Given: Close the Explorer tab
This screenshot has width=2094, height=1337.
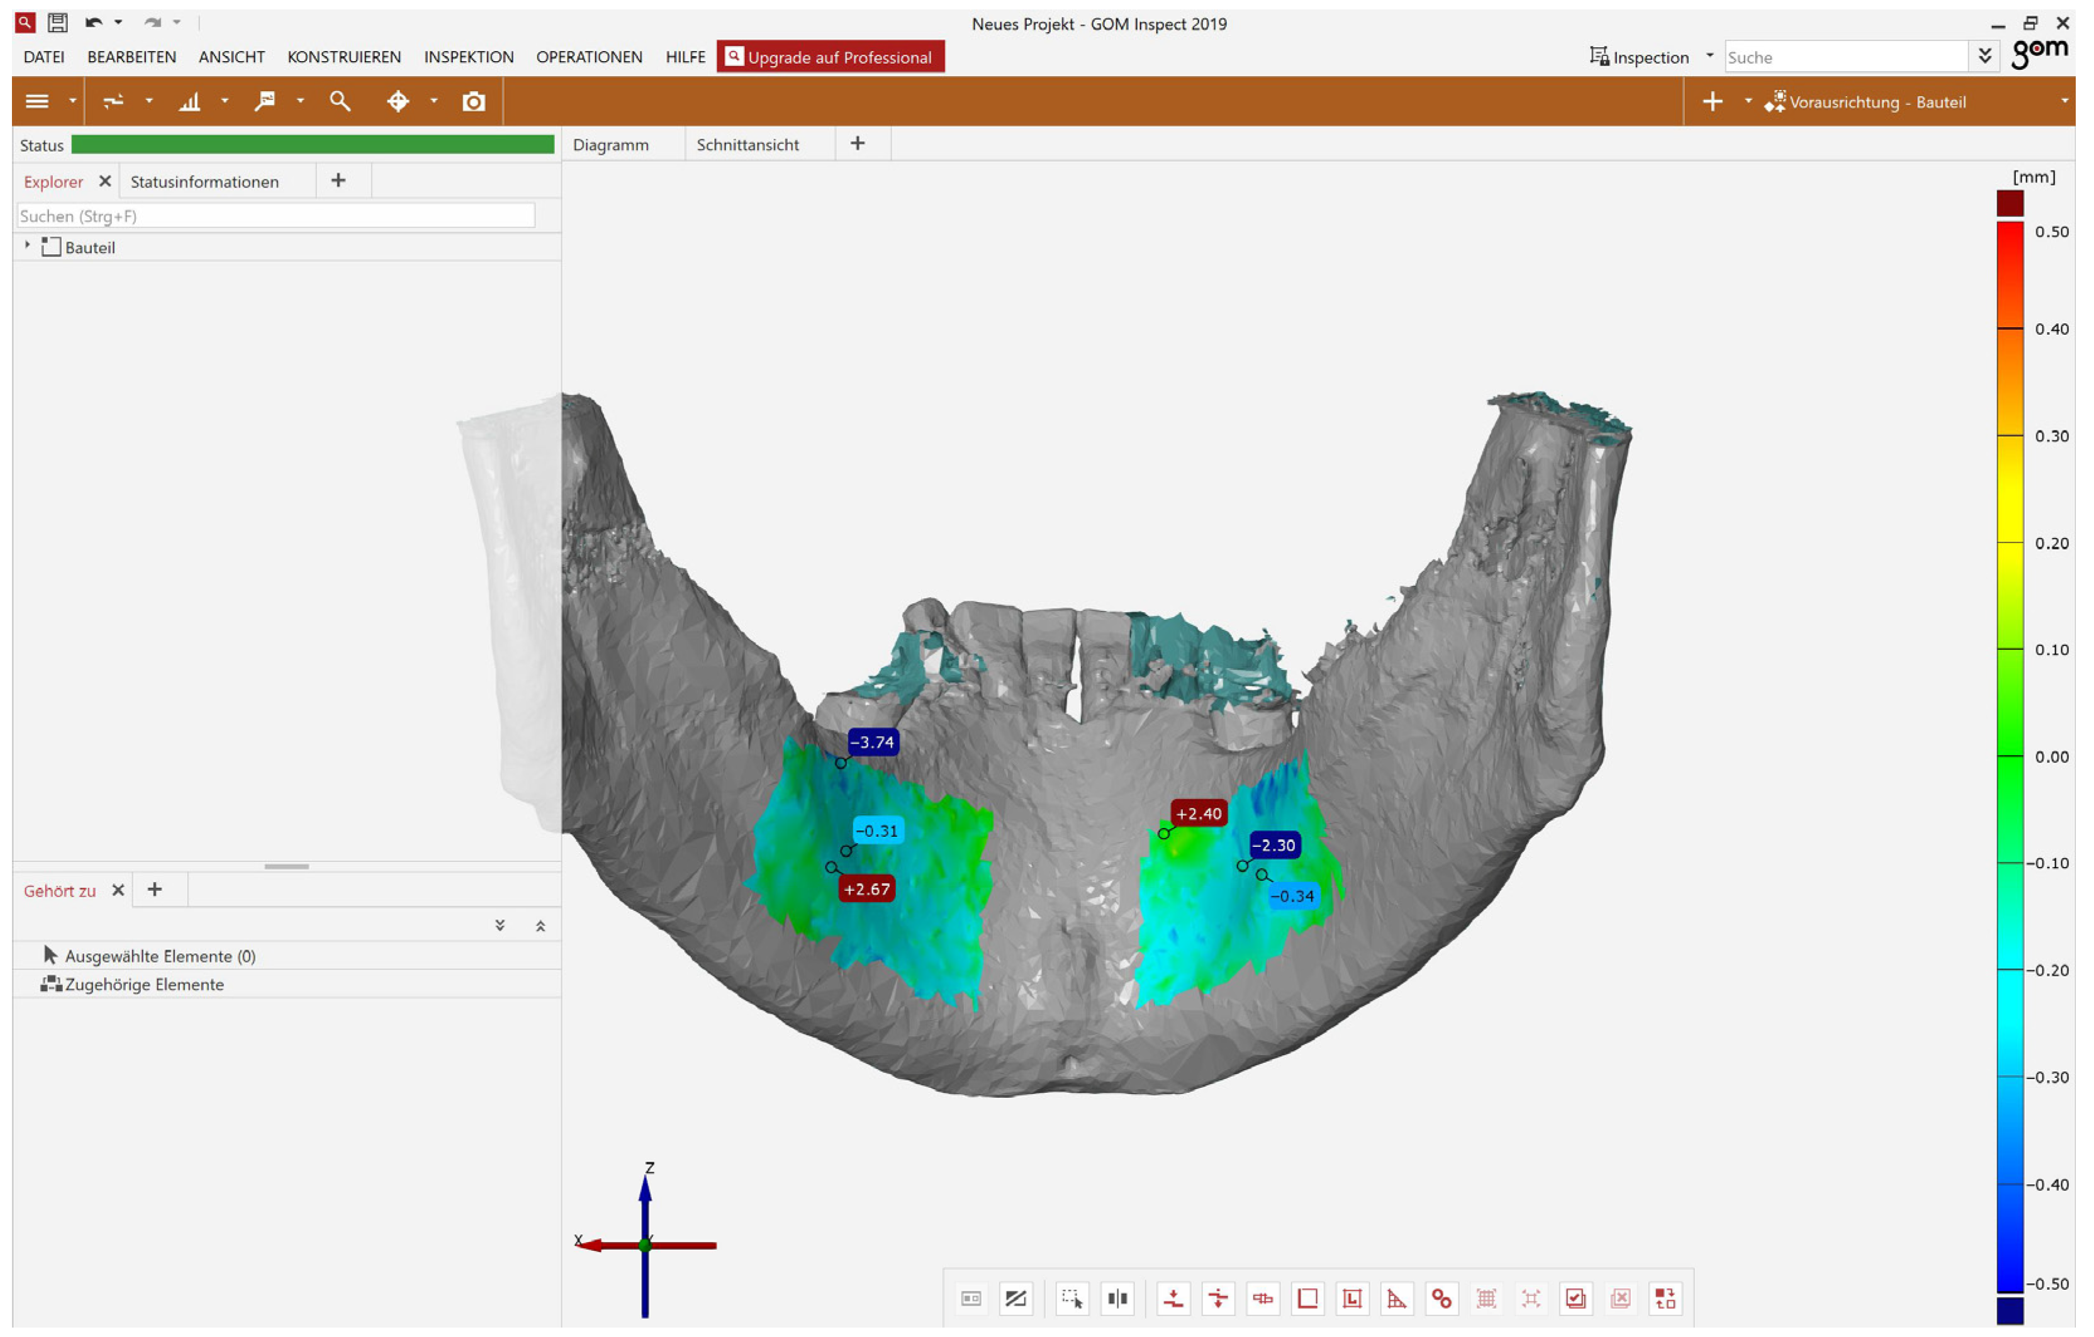Looking at the screenshot, I should pyautogui.click(x=105, y=181).
